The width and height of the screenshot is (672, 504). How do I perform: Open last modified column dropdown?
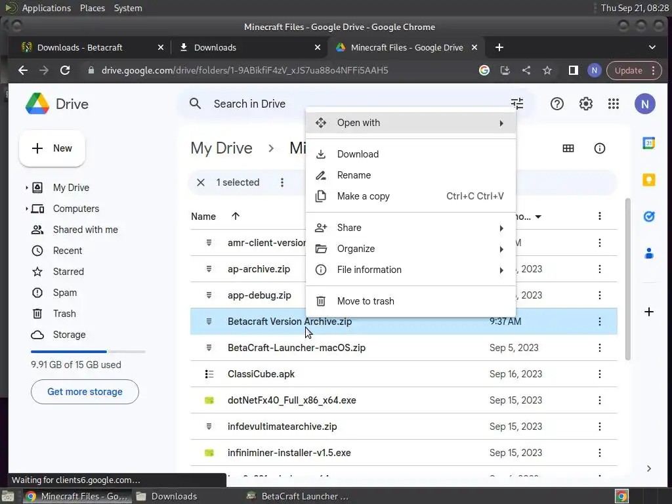point(538,217)
